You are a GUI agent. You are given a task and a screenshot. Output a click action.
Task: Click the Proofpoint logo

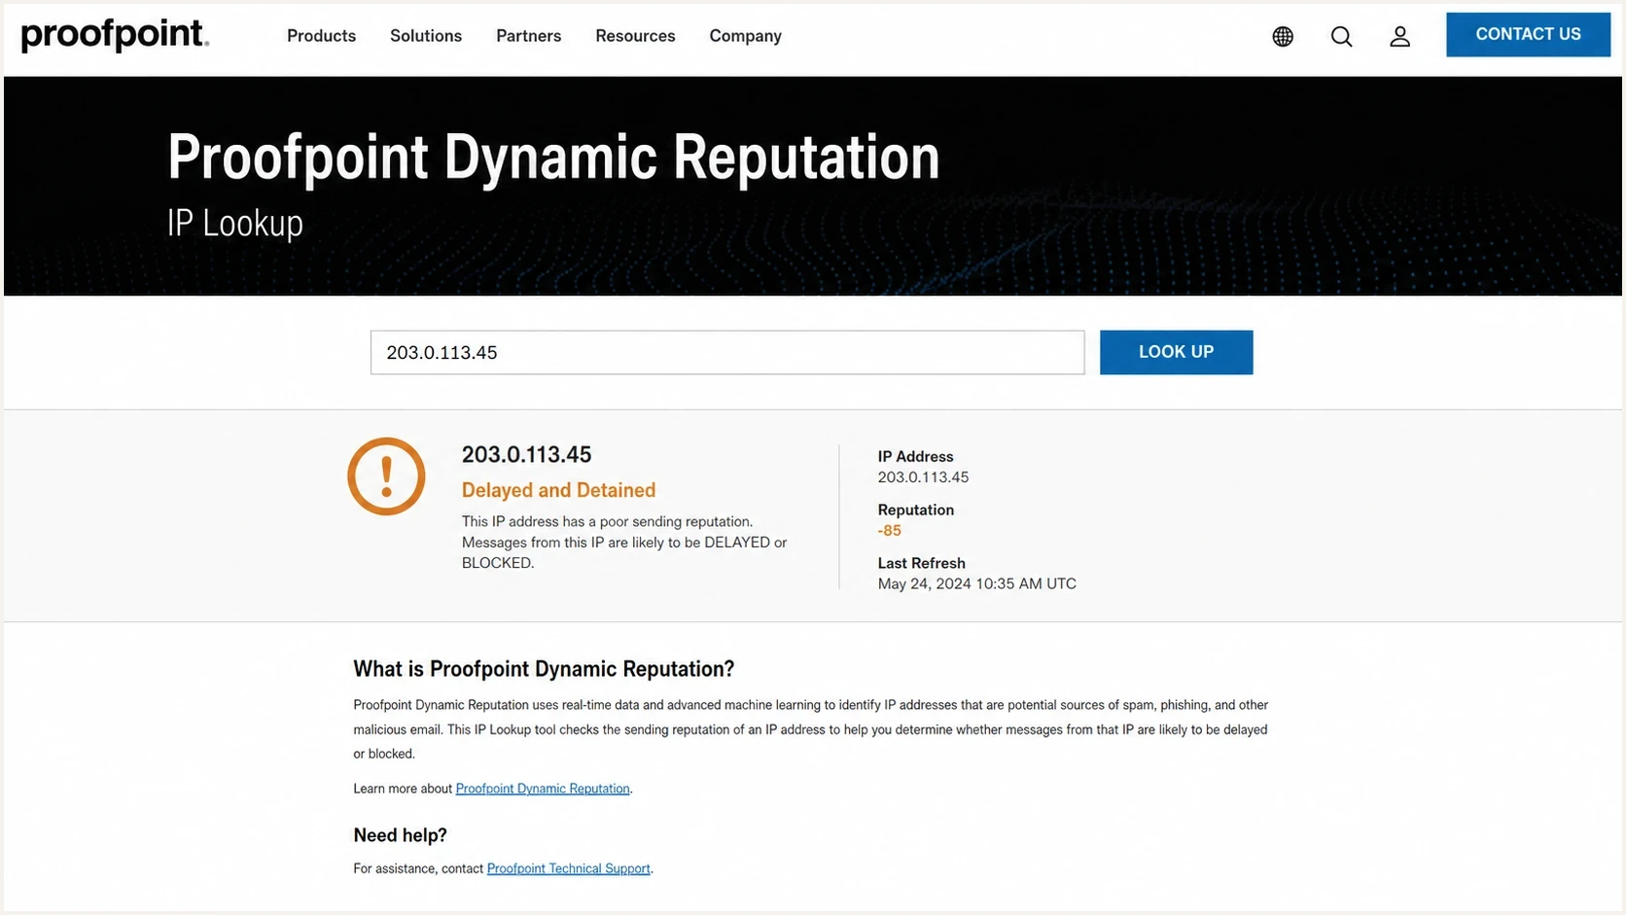click(115, 36)
